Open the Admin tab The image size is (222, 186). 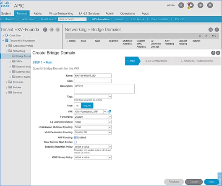(110, 13)
